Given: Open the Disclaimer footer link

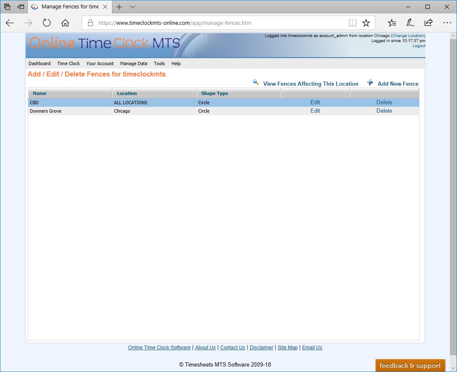Looking at the screenshot, I should pyautogui.click(x=261, y=347).
